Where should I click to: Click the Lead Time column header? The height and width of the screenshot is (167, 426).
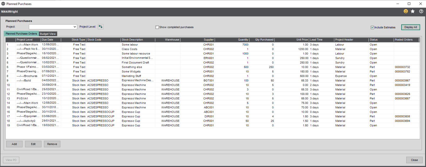[x=322, y=40]
